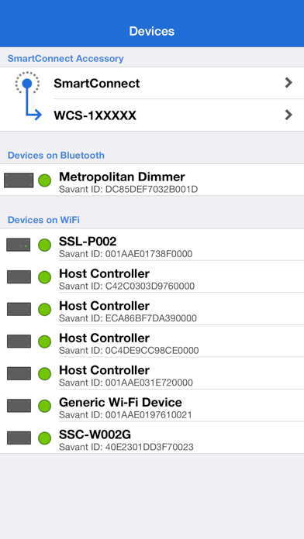
Task: Tap the SSL-P002 green status dot
Action: pyautogui.click(x=44, y=245)
